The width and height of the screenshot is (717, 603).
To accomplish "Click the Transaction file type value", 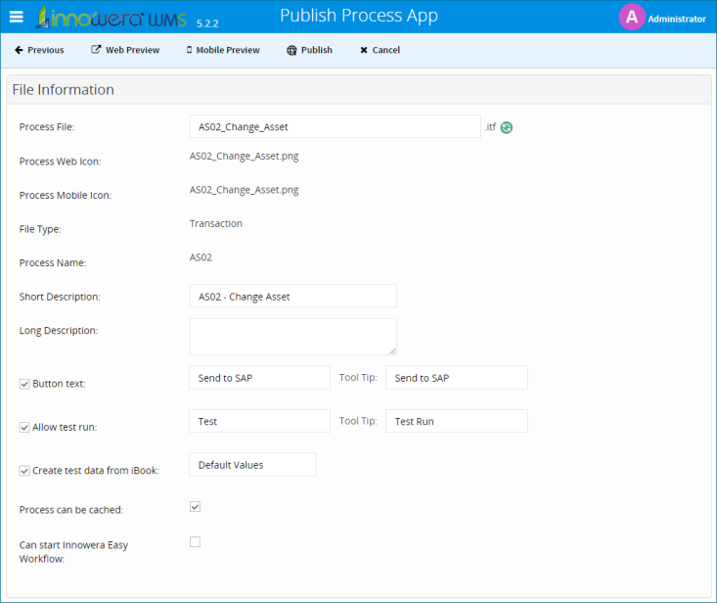I will click(x=216, y=223).
